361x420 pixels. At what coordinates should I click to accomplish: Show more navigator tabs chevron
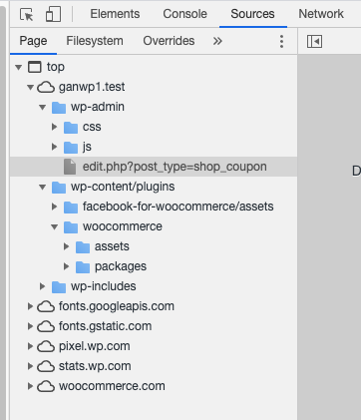217,41
